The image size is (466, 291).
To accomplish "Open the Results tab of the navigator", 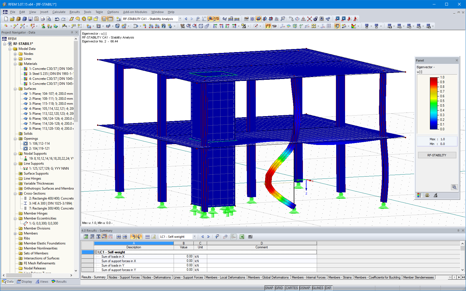I will tap(59, 282).
